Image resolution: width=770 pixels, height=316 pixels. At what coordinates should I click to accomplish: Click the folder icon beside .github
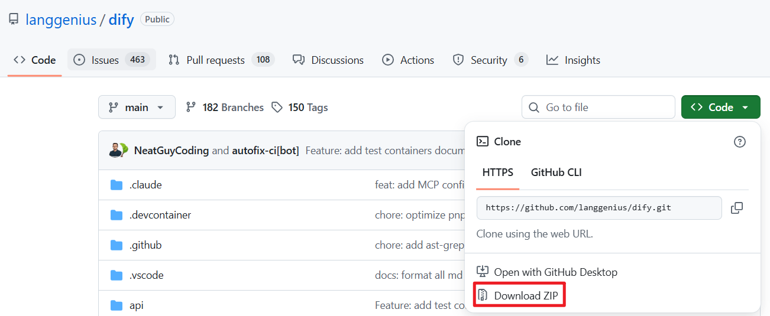click(x=117, y=245)
